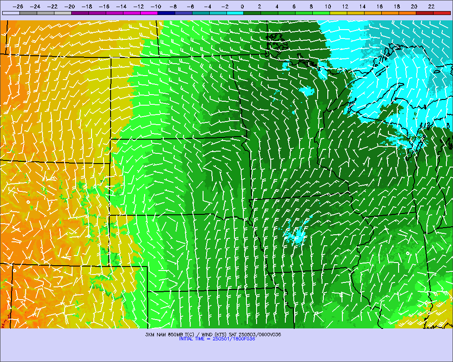Click the scale label "8"
The height and width of the screenshot is (362, 453).
click(311, 7)
